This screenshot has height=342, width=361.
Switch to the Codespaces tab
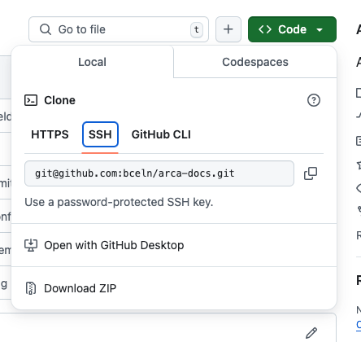pos(255,62)
